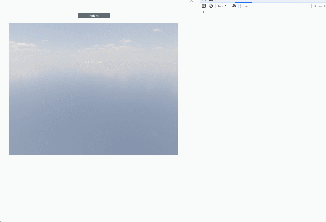Switch to the Memory tab

point(316,1)
